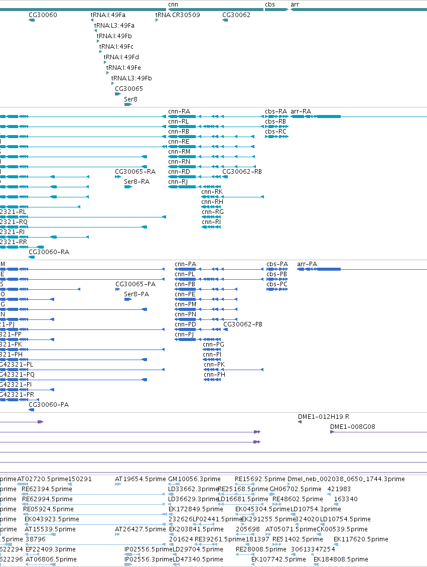Select the tRNA:L3:49Fb gene label
Screen dimensions: 427x567
point(131,78)
